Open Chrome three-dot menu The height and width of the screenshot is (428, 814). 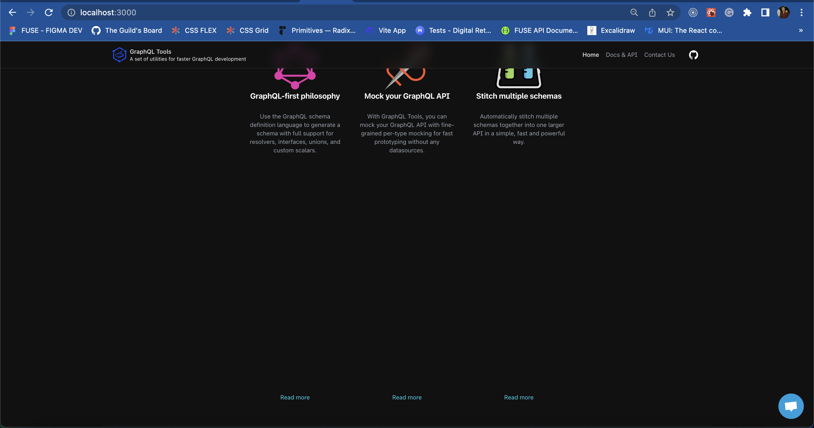point(801,13)
